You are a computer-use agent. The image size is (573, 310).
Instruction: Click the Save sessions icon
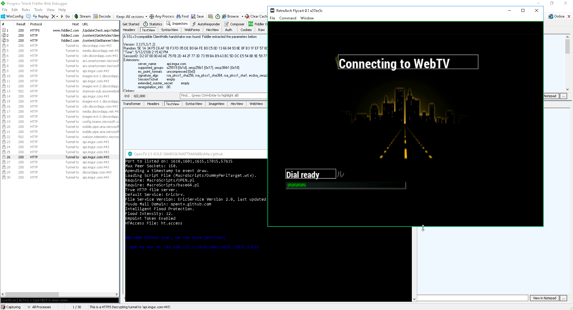pyautogui.click(x=197, y=16)
